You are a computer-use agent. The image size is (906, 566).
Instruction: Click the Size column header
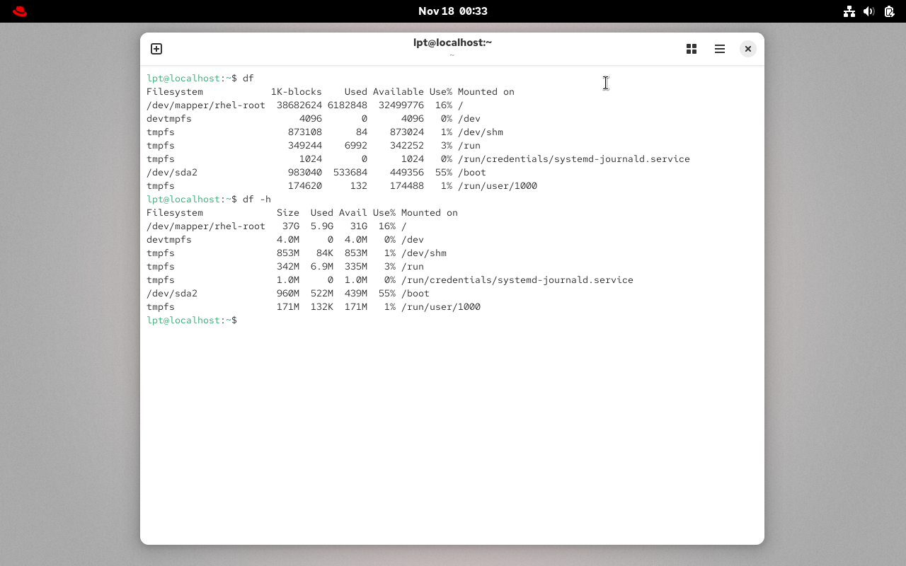coord(287,213)
